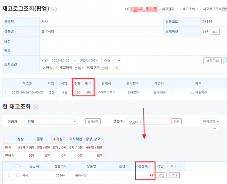This screenshot has height=184, width=227.
Task: Toggle the 배송보기 checkbox
Action: (x=44, y=68)
